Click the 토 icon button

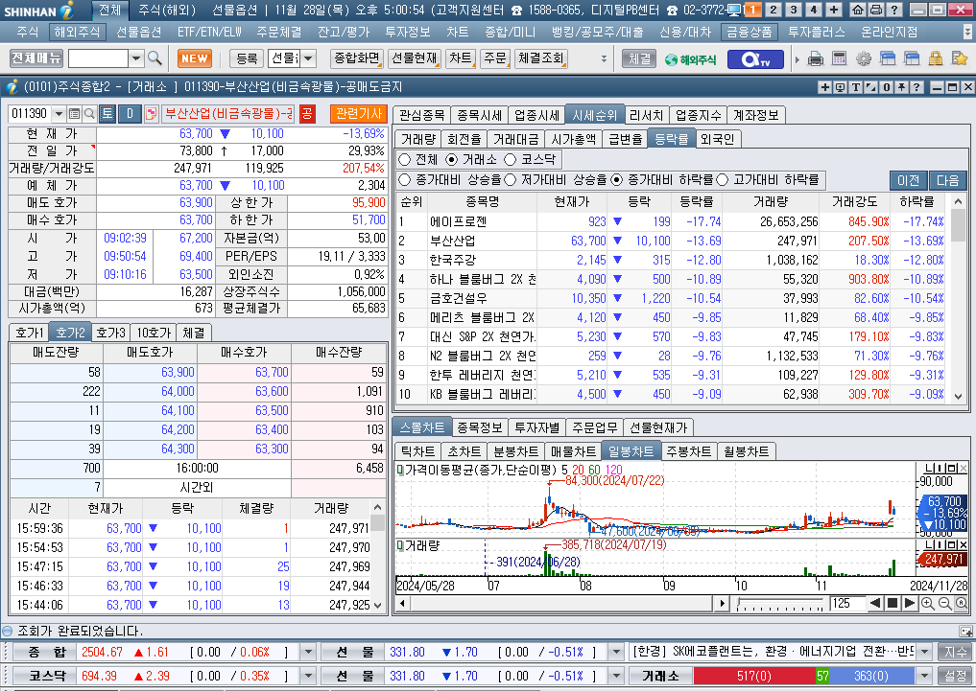click(107, 114)
